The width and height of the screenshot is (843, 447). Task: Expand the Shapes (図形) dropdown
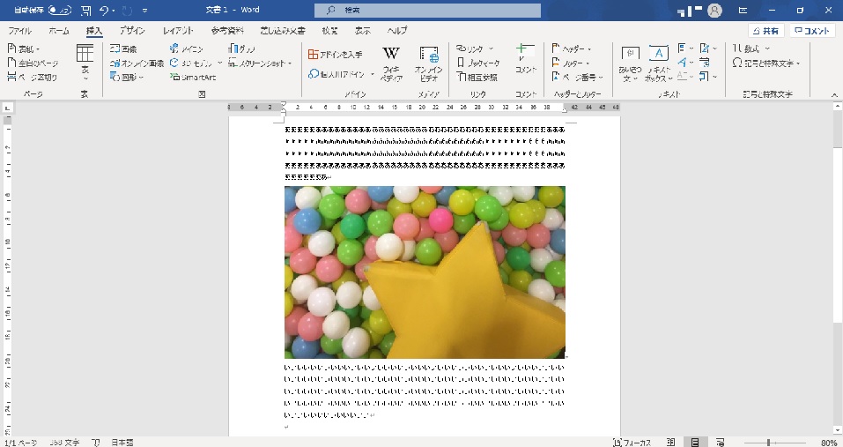(127, 78)
